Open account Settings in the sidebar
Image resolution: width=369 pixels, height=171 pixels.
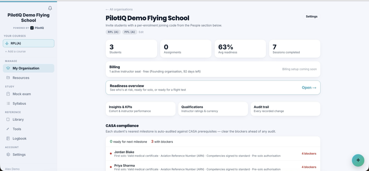pyautogui.click(x=28, y=154)
